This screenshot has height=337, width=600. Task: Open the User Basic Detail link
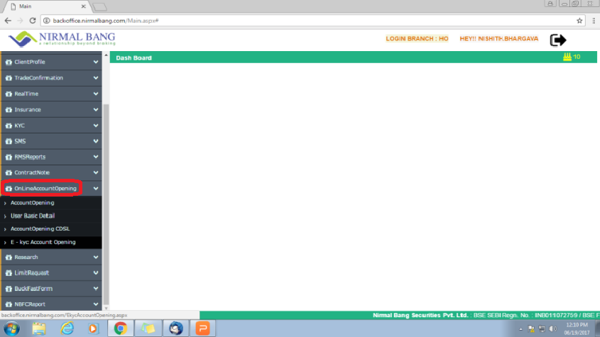[33, 216]
